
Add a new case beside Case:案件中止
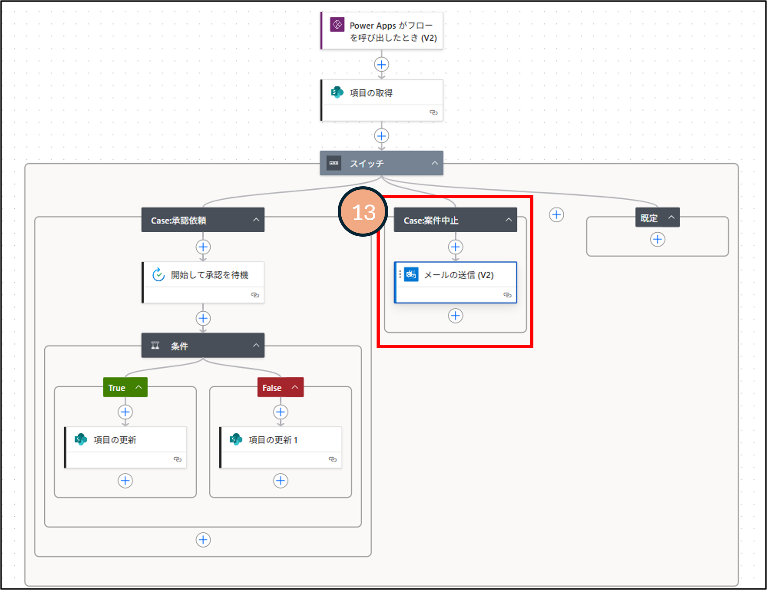pyautogui.click(x=556, y=215)
